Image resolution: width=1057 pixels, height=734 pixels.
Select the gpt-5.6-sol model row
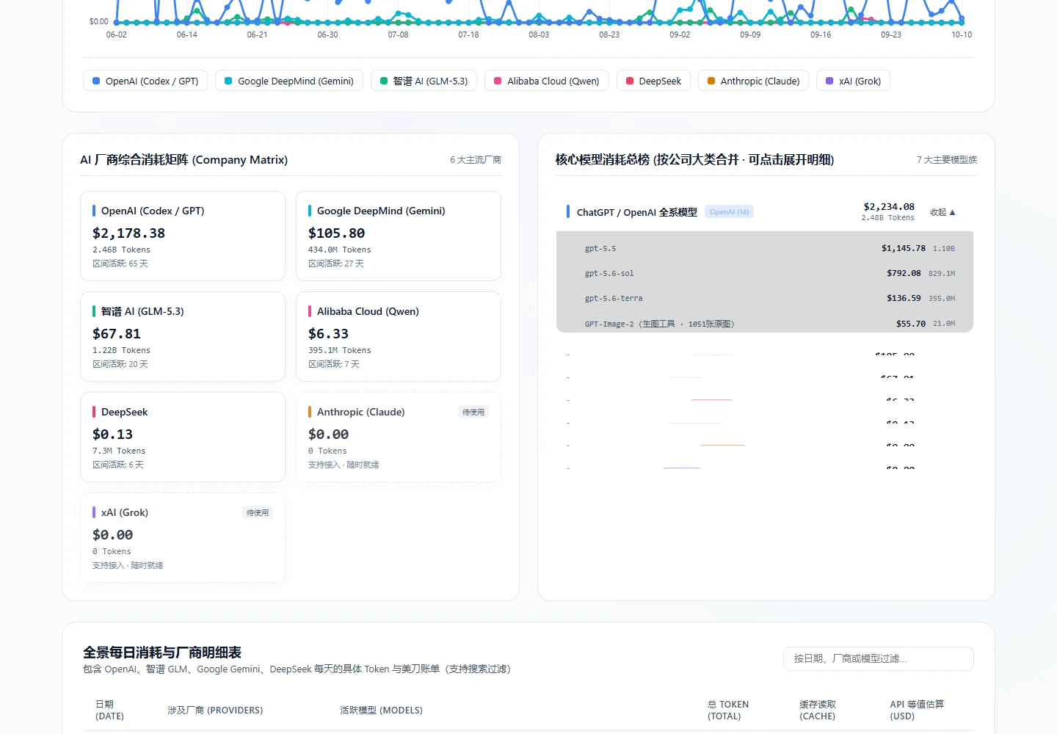765,273
